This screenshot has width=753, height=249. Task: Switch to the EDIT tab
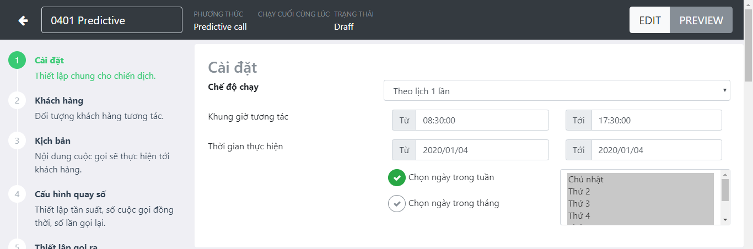(649, 20)
